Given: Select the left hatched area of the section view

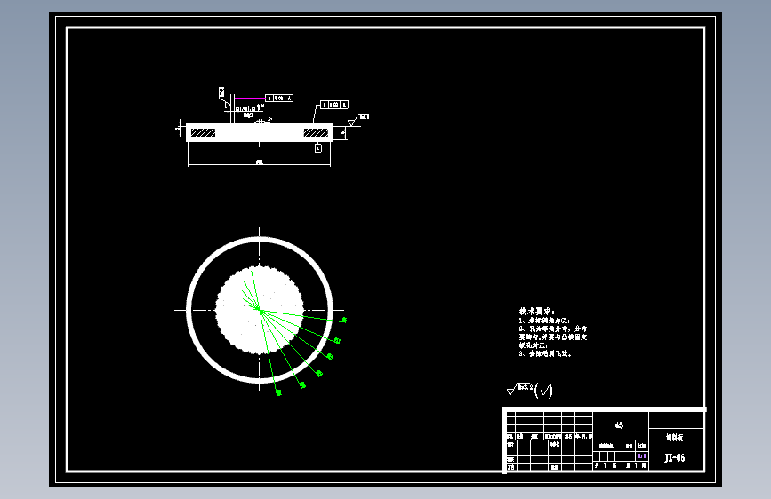Looking at the screenshot, I should pyautogui.click(x=203, y=132).
